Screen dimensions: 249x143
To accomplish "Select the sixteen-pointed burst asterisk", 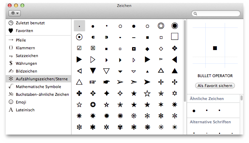I will [120, 116].
